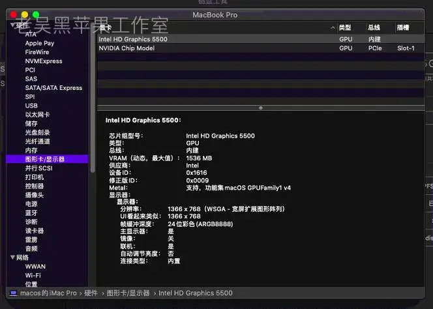The image size is (433, 309).
Task: Open 光纤通道 sidebar entry
Action: pos(37,141)
